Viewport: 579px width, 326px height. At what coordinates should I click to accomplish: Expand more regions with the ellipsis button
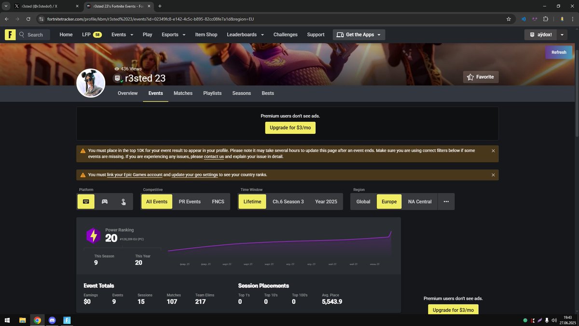pyautogui.click(x=446, y=201)
